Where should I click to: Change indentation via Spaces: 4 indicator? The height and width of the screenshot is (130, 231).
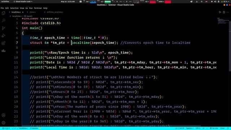pyautogui.click(x=190, y=128)
